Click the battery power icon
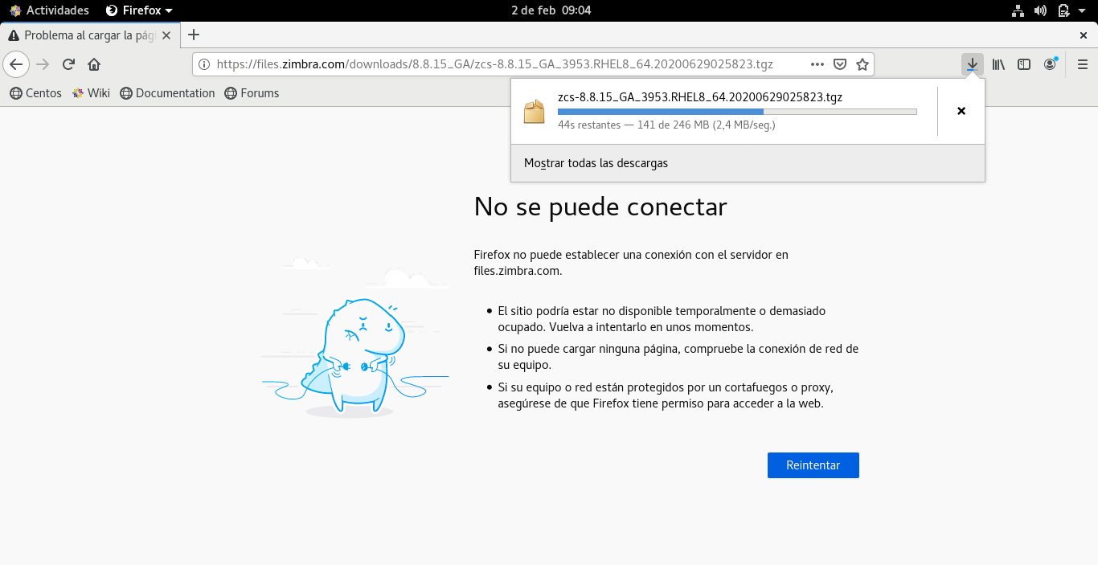Image resolution: width=1098 pixels, height=565 pixels. (1063, 10)
